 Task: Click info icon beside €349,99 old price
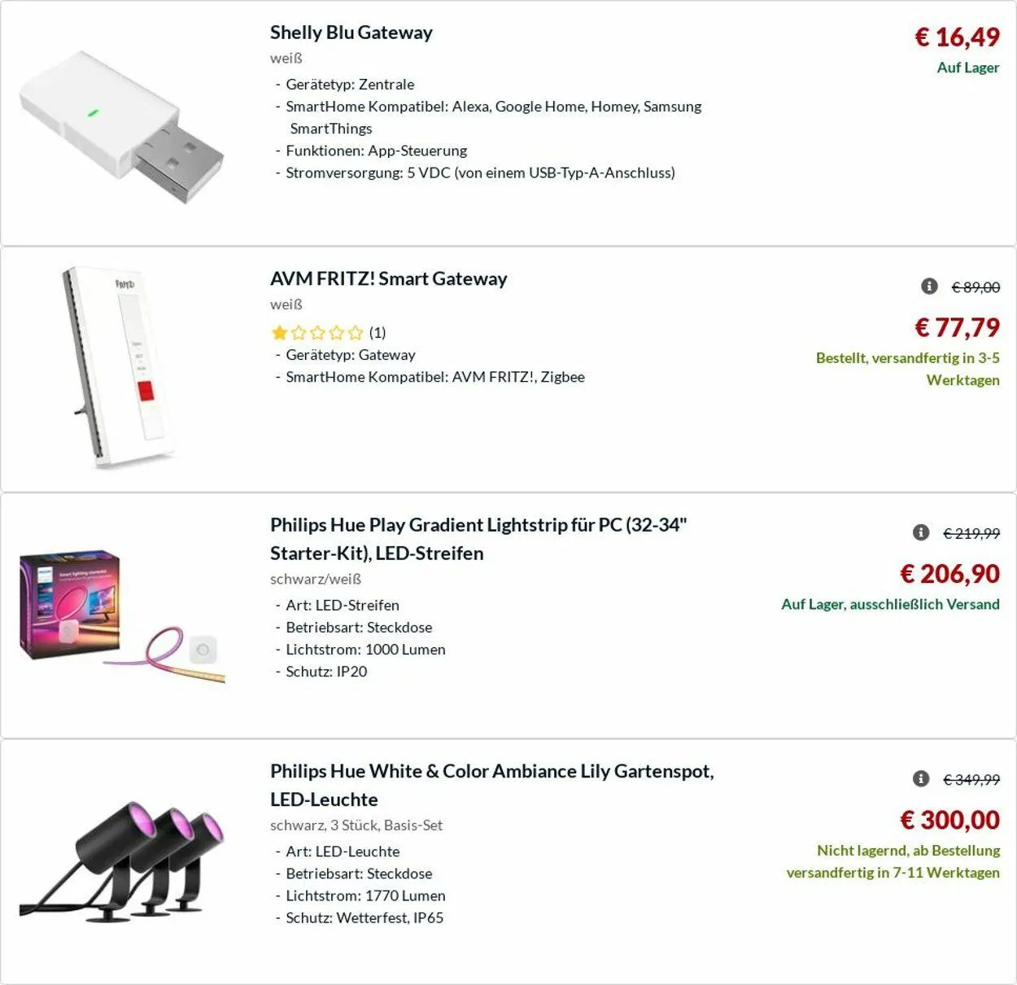[921, 778]
